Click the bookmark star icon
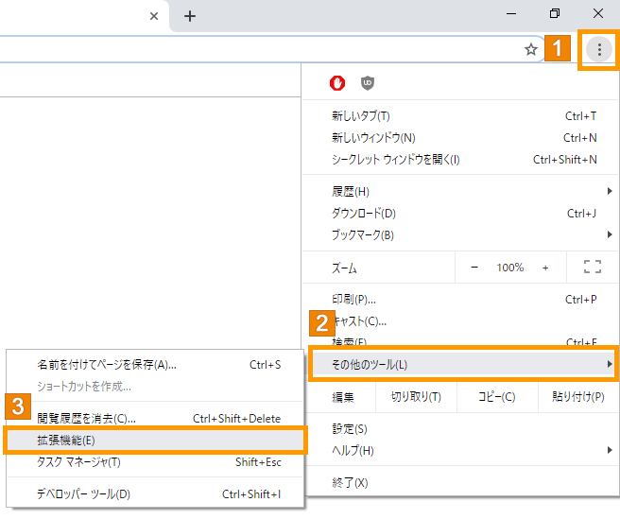620x519 pixels. pyautogui.click(x=531, y=50)
